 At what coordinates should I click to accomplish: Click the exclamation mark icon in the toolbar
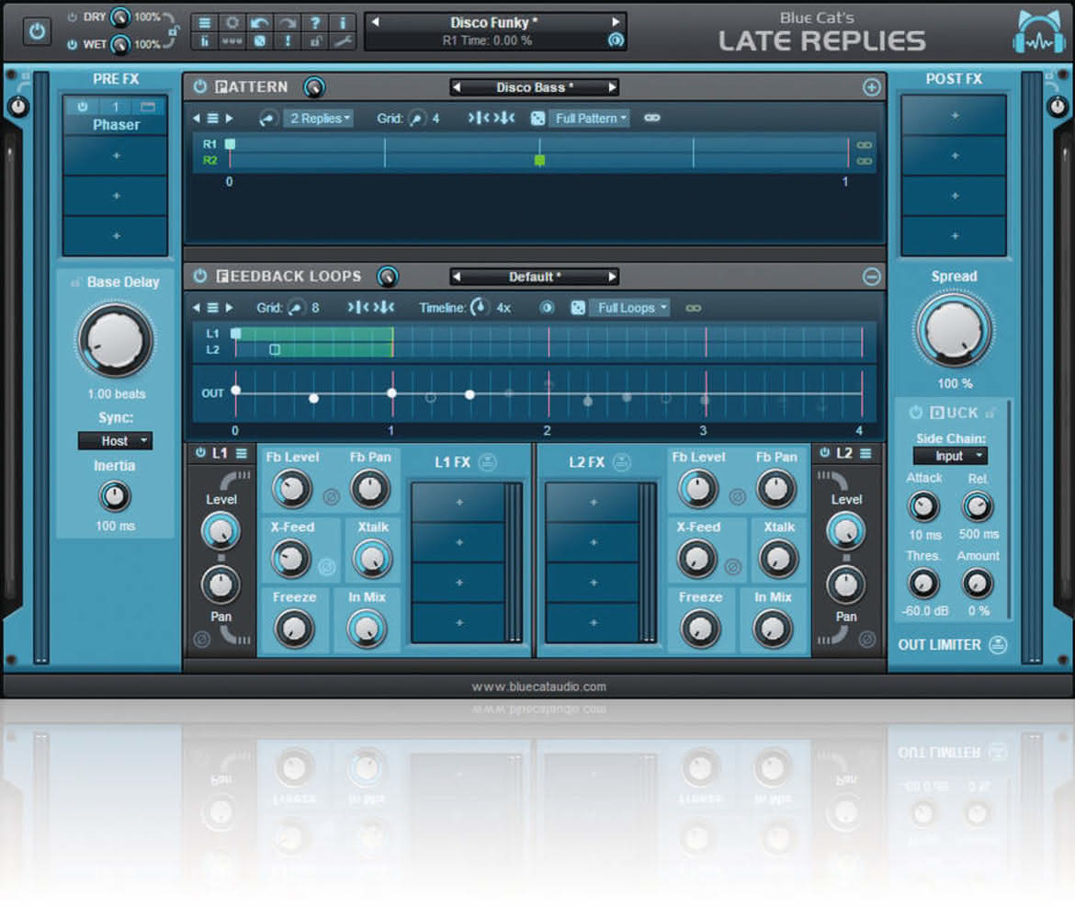click(288, 41)
